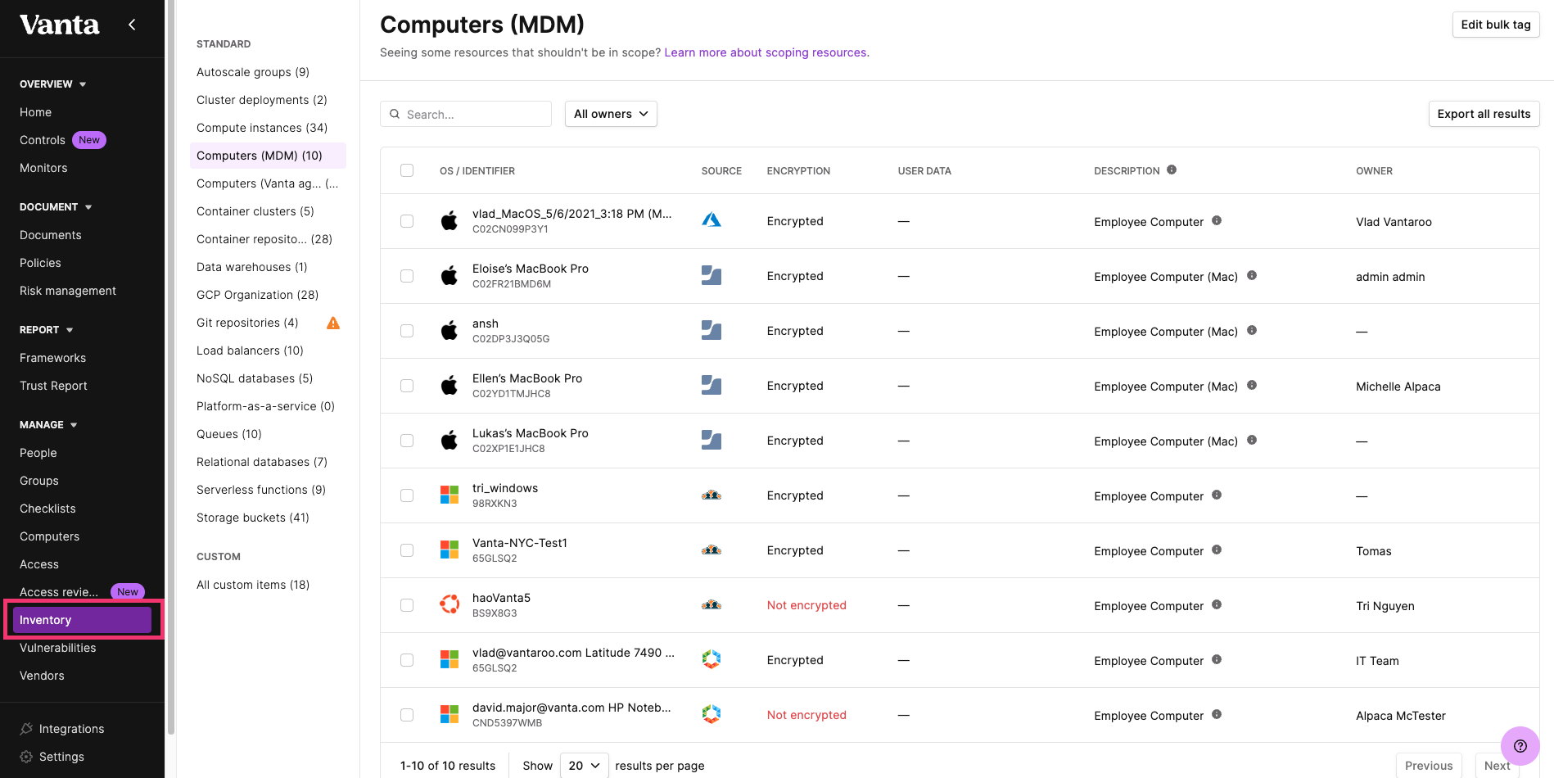Click the Previous pagination button
Viewport: 1554px width, 778px height.
coord(1429,765)
